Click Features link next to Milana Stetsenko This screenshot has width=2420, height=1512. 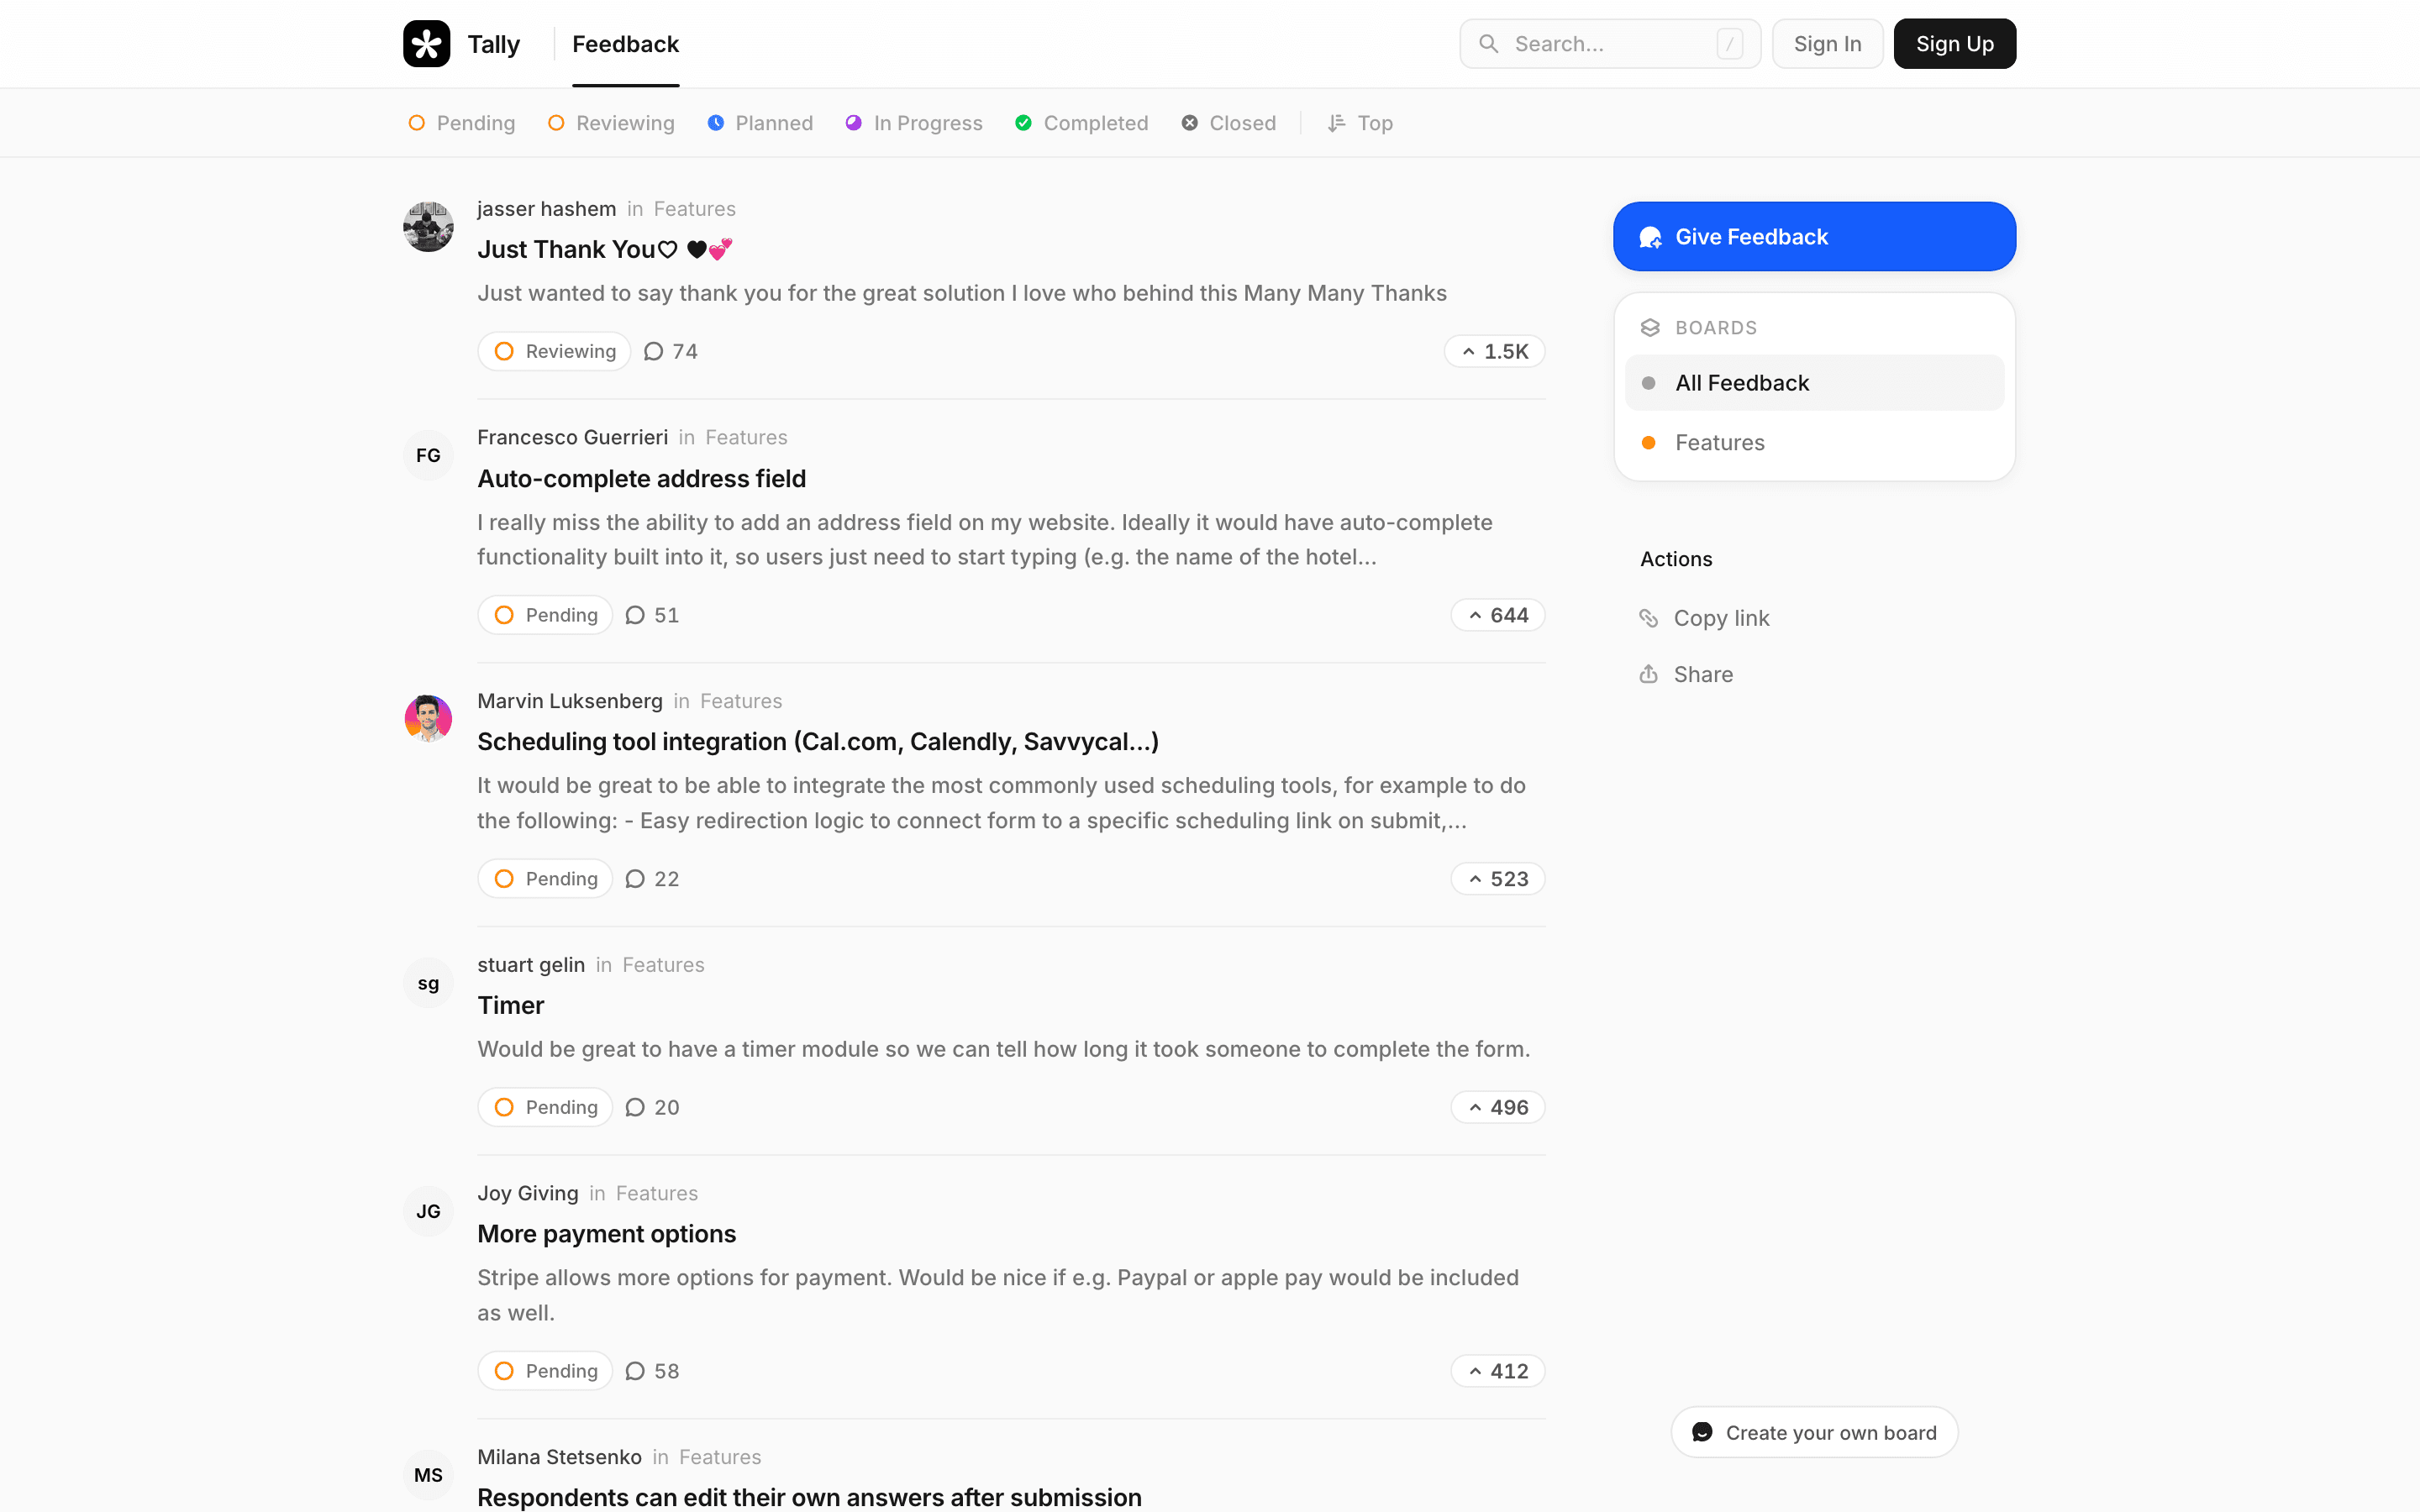720,1457
